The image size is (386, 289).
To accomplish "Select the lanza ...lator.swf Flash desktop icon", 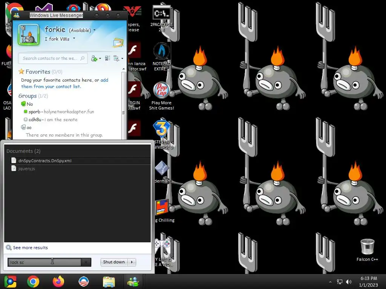I will [x=136, y=57].
